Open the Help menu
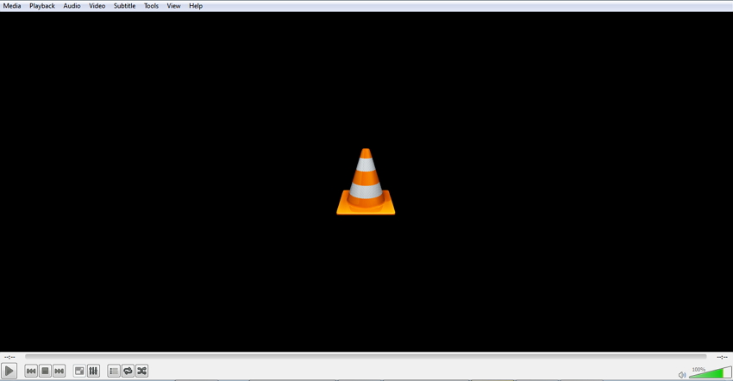The height and width of the screenshot is (381, 733). 196,6
